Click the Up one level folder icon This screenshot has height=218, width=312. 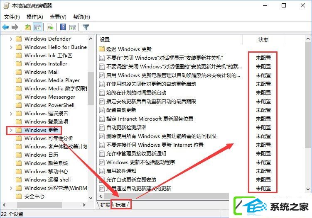28,27
